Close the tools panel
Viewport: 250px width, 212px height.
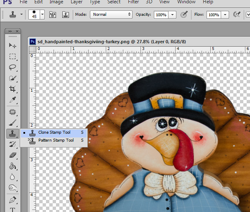click(x=17, y=31)
